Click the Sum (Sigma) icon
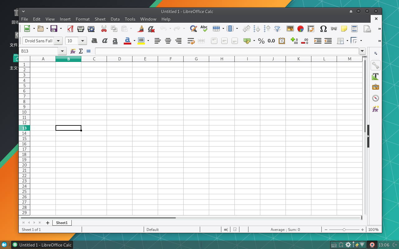399x249 pixels. coord(81,51)
